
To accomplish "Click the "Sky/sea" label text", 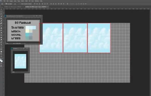I will 17,28.
